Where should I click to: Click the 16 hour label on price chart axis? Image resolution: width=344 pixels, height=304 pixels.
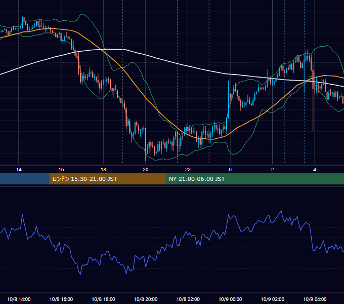click(x=61, y=170)
